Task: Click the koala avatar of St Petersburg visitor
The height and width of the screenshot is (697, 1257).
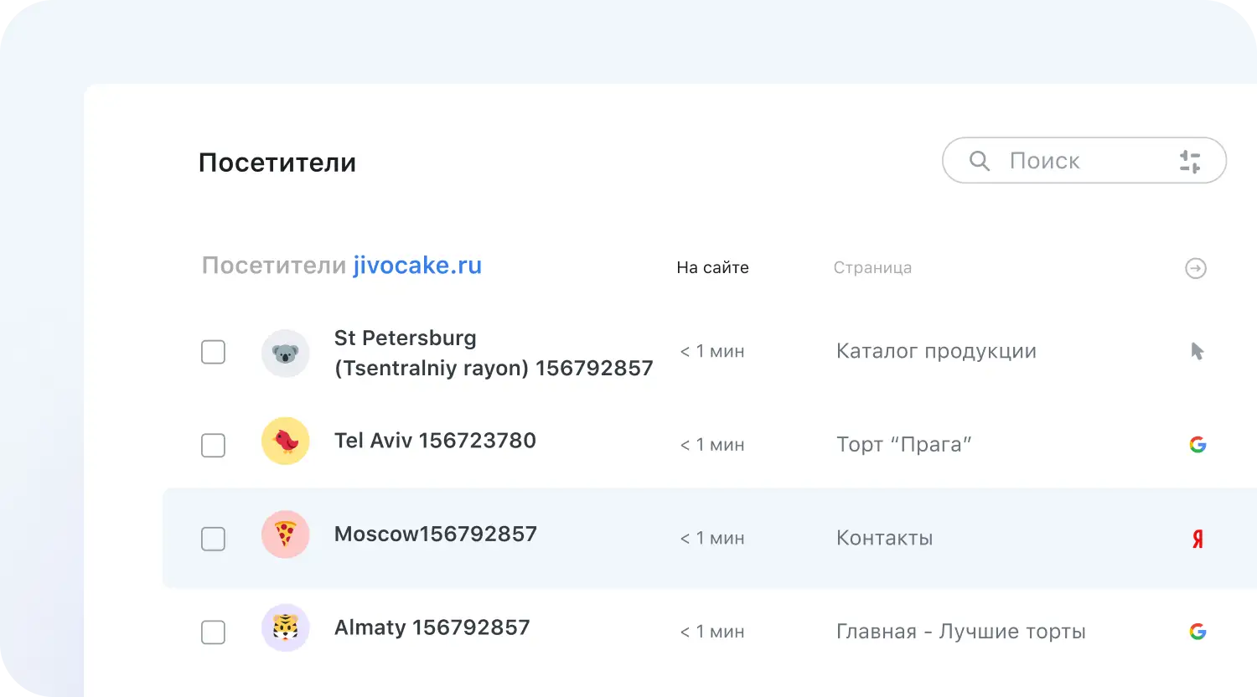Action: 286,353
